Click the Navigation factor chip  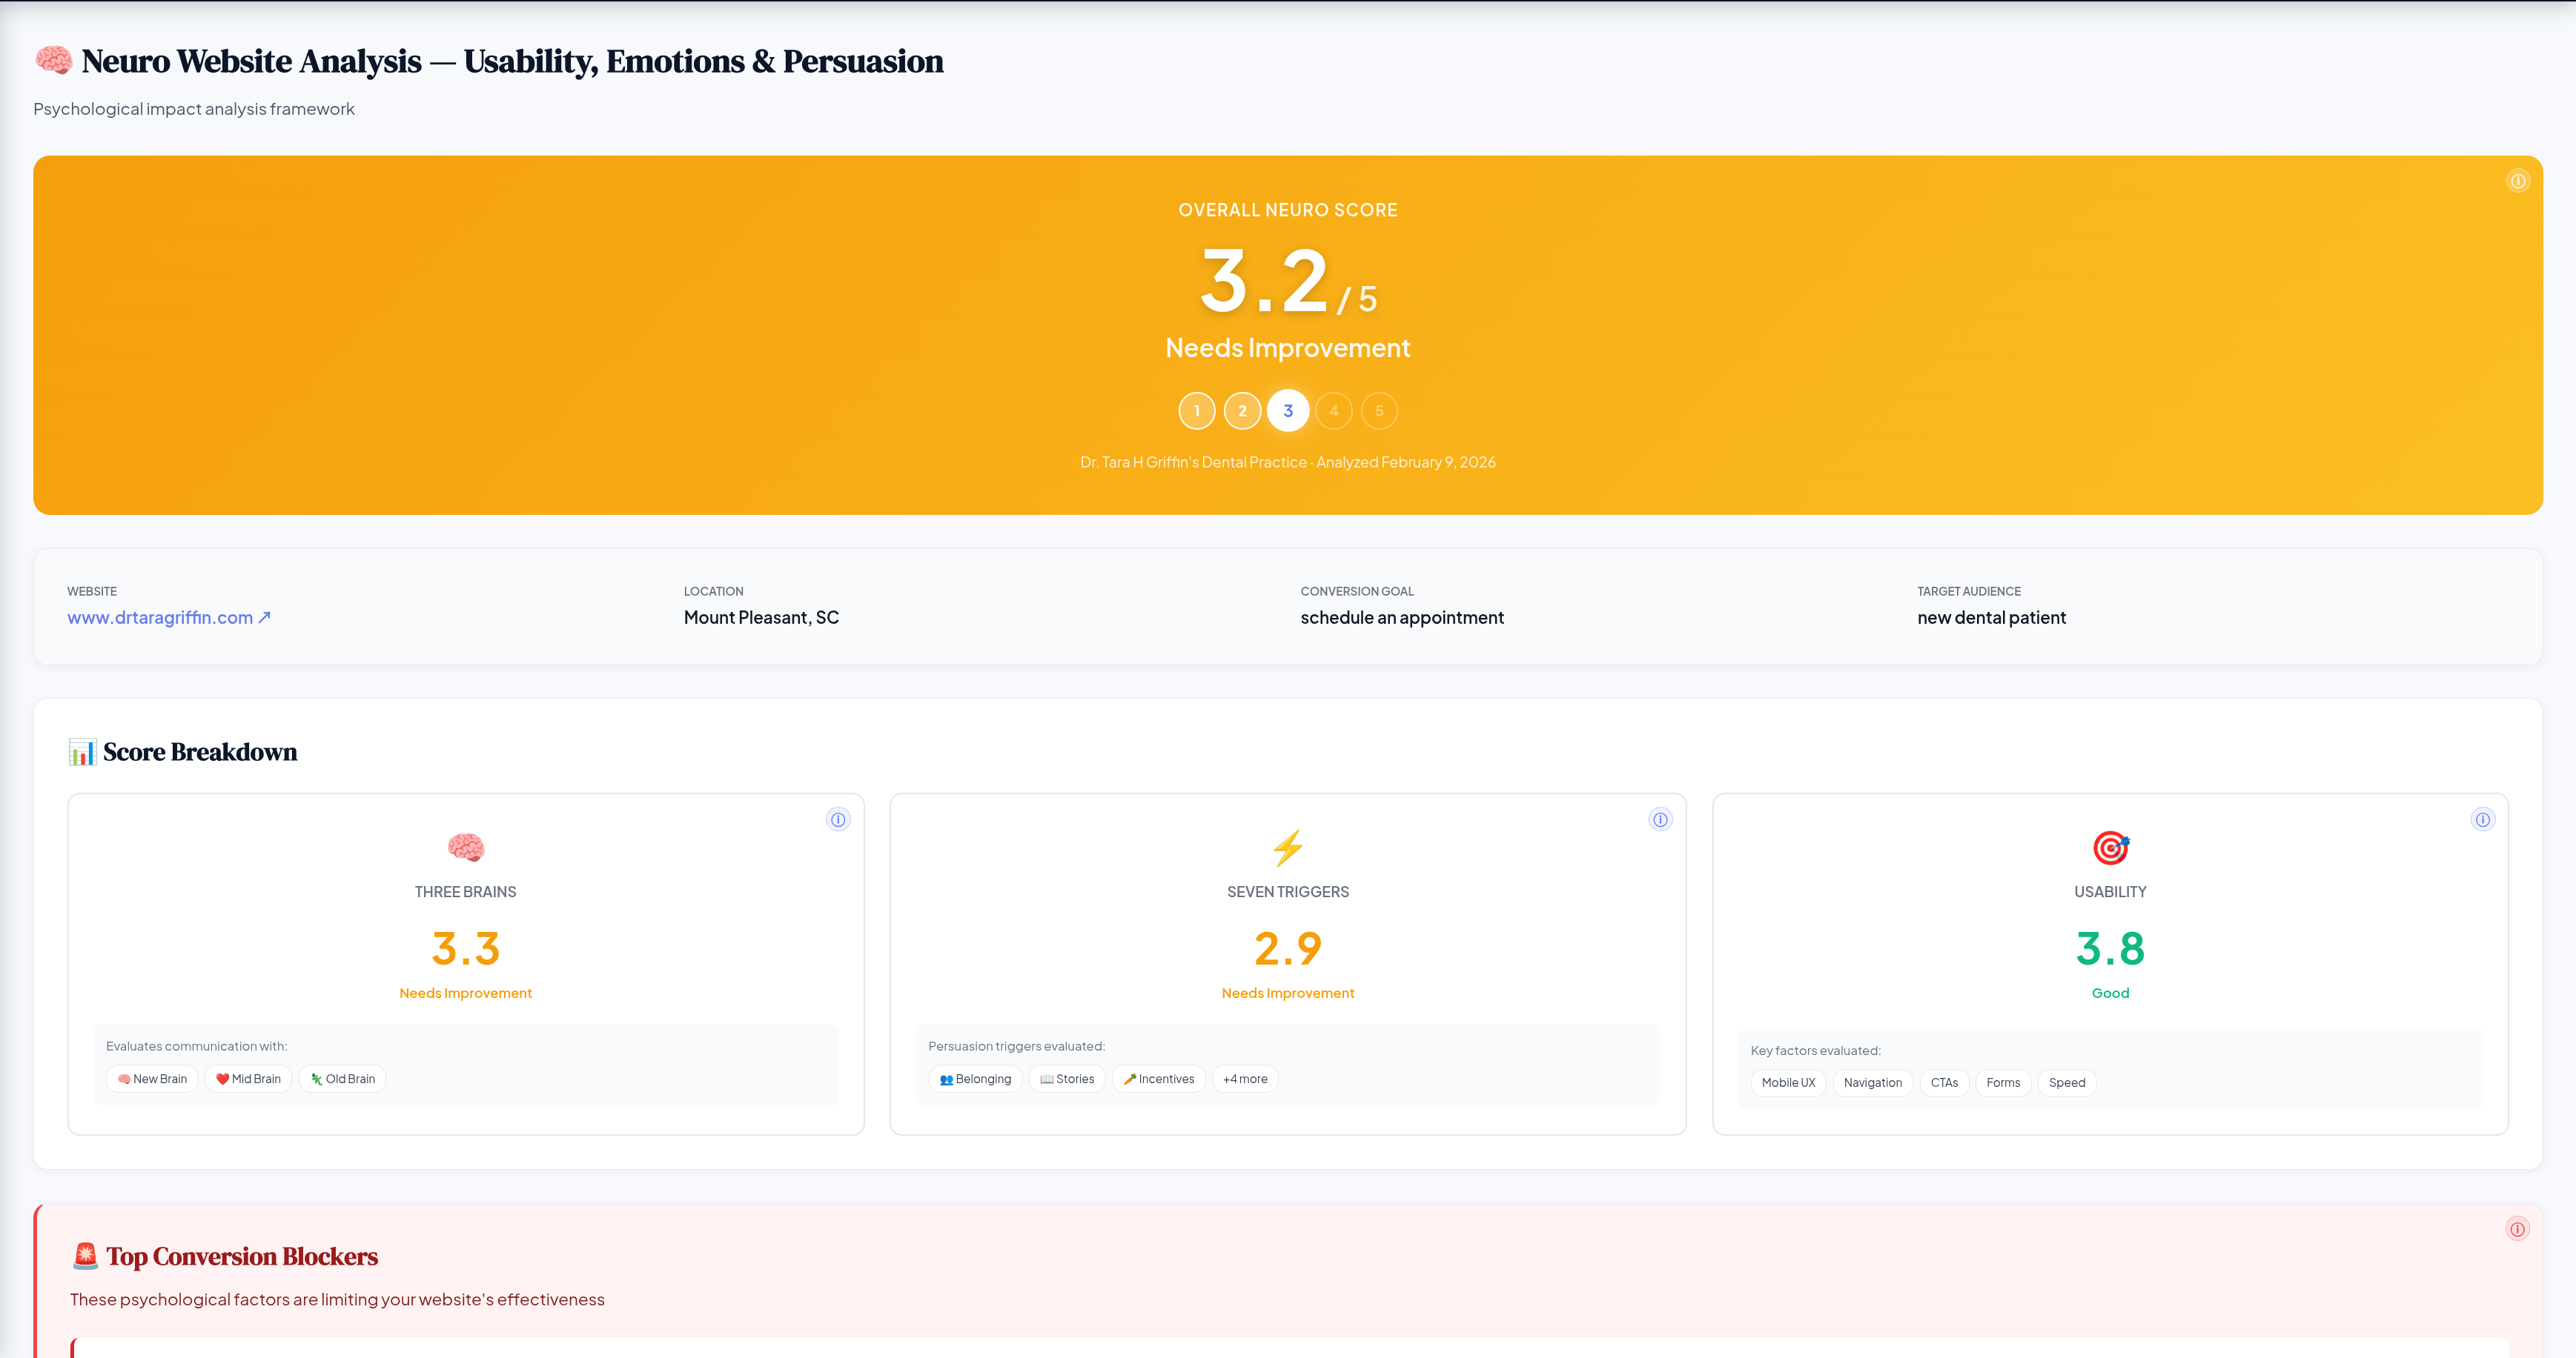[x=1872, y=1083]
